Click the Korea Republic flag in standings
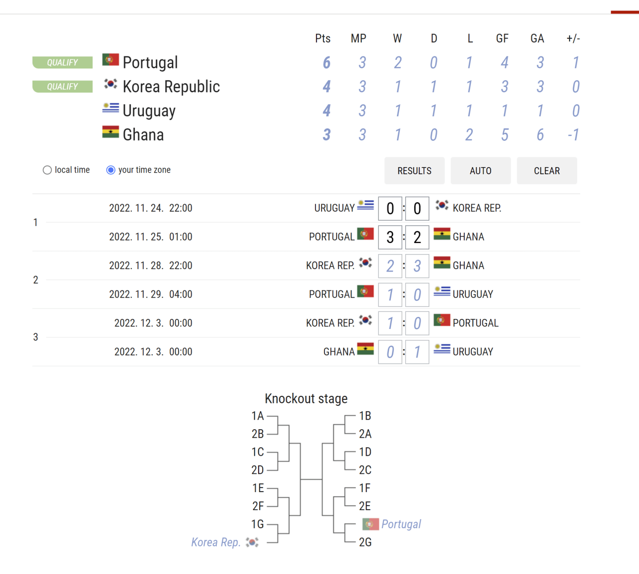This screenshot has height=574, width=639. point(110,84)
